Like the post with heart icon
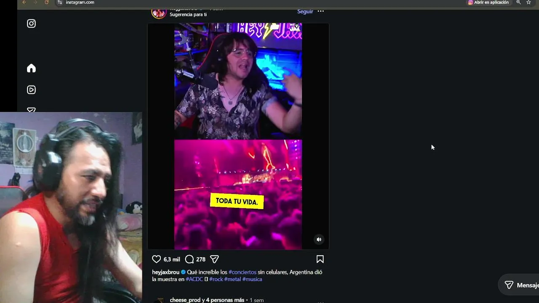Image resolution: width=539 pixels, height=303 pixels. pyautogui.click(x=156, y=259)
